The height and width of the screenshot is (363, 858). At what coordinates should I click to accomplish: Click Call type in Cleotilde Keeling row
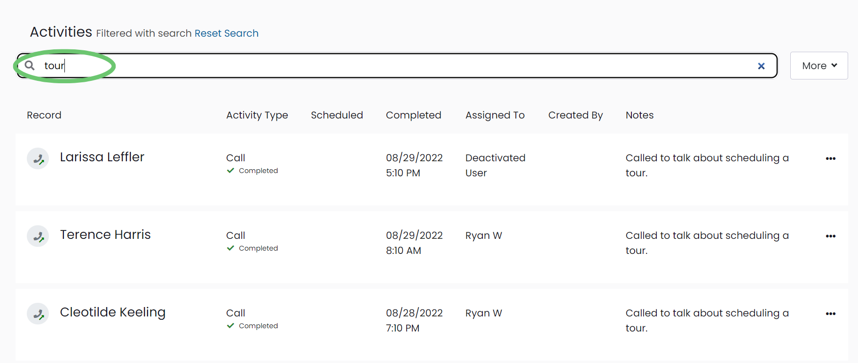coord(236,313)
